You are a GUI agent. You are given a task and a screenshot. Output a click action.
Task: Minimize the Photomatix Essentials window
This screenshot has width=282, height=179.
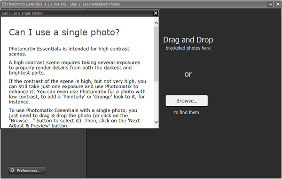click(x=271, y=4)
